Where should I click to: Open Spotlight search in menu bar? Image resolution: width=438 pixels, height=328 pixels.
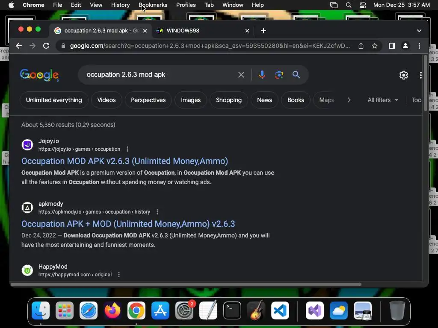(x=348, y=5)
